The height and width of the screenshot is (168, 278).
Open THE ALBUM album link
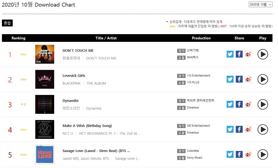(96, 83)
